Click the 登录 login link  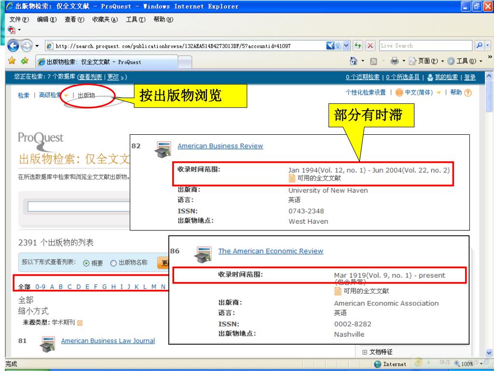coord(470,77)
